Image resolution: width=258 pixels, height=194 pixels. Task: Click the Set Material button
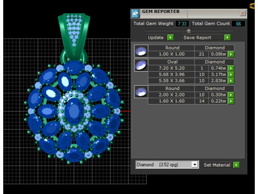[217, 165]
